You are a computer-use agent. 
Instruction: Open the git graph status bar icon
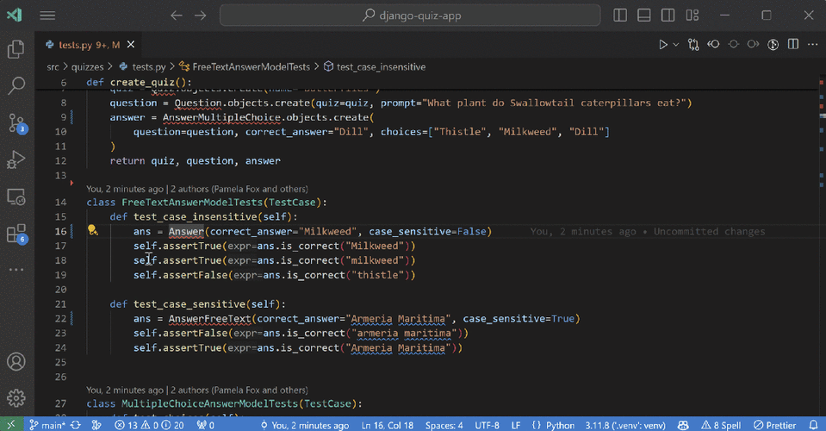point(96,425)
